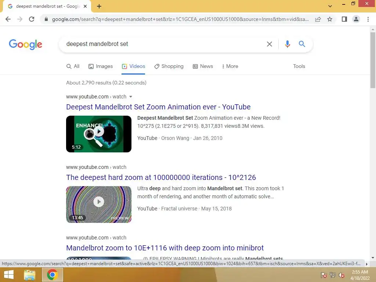Switch to Images results tab
This screenshot has width=376, height=282.
pos(101,66)
